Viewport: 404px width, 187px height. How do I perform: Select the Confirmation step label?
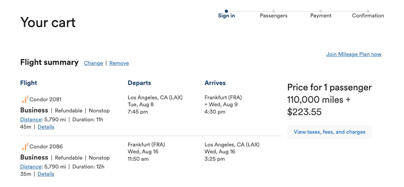coord(368,15)
